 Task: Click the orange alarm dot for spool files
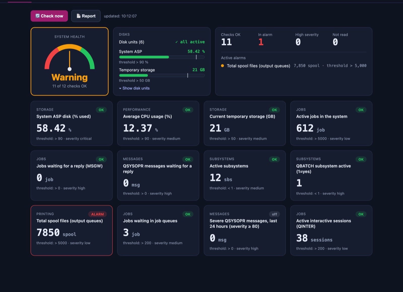click(x=222, y=66)
